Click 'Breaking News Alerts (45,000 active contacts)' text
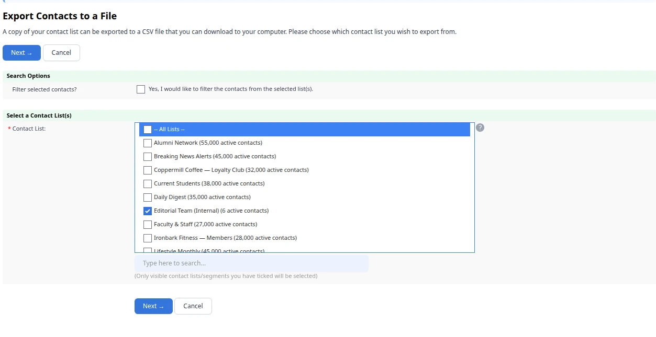656x337 pixels. click(215, 156)
